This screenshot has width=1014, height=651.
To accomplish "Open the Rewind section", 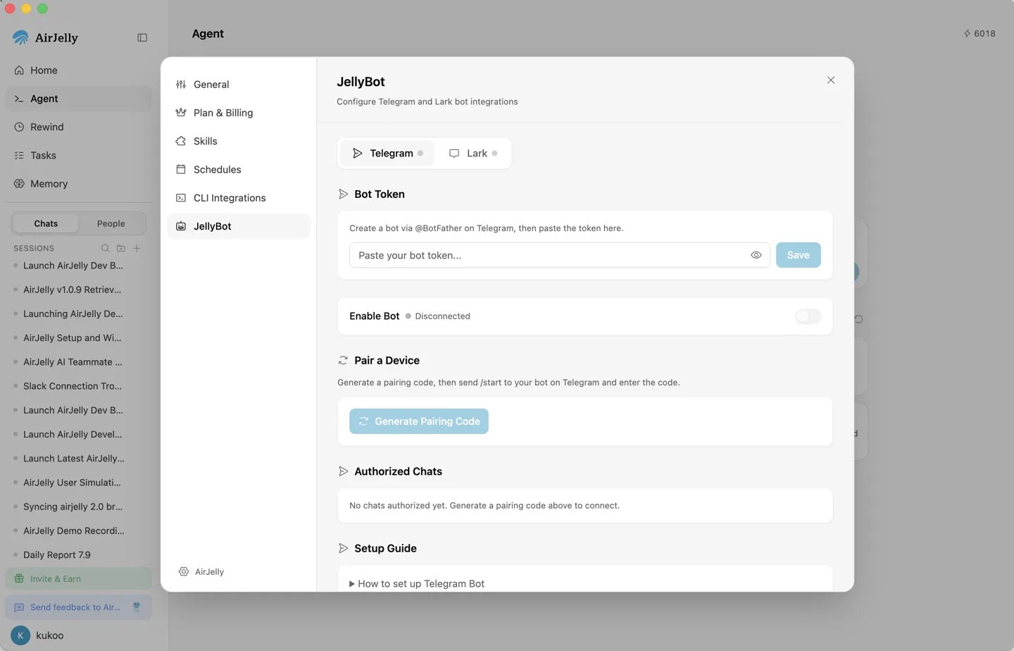I will click(78, 127).
